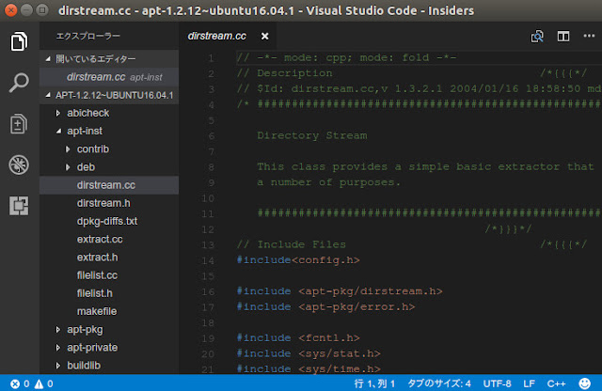Click the '// Include Files' comment line
Viewport: 602px width, 391px height.
tap(292, 244)
